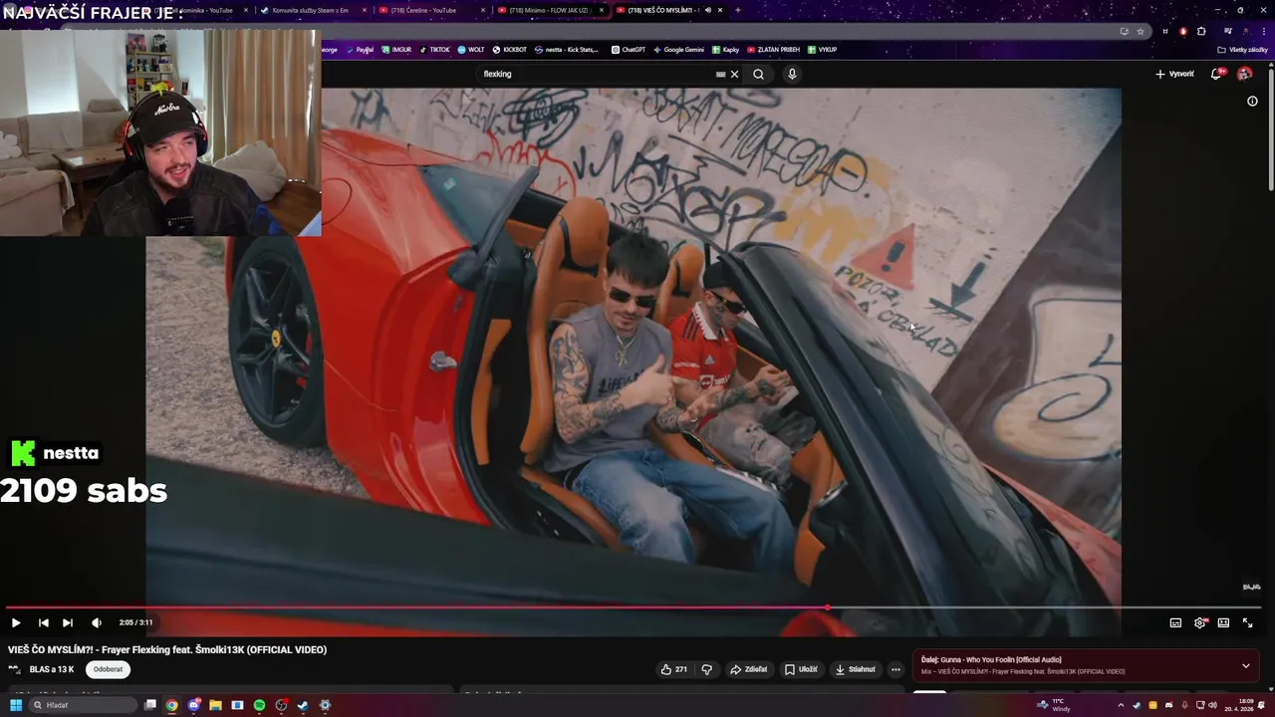Open player settings gear icon
This screenshot has width=1275, height=717.
coord(1200,622)
